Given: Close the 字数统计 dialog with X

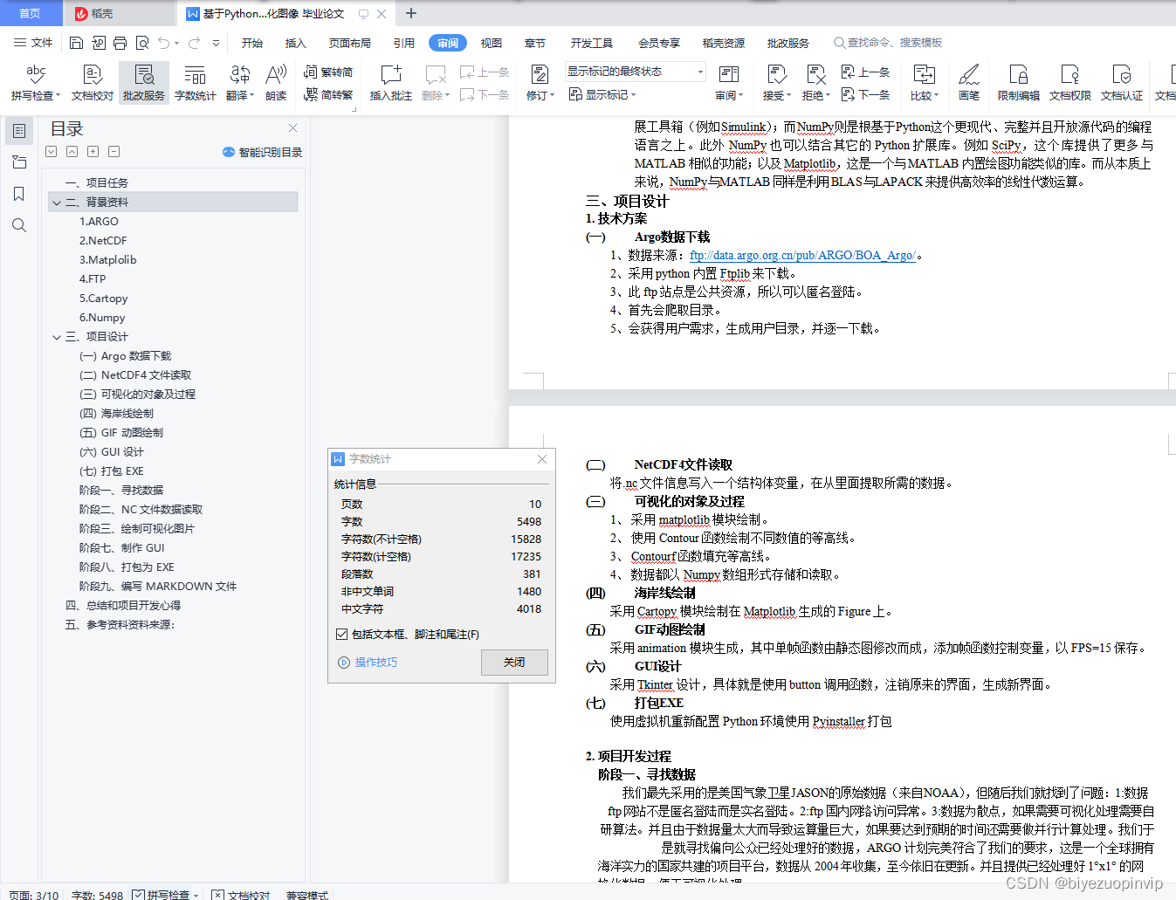Looking at the screenshot, I should point(542,459).
